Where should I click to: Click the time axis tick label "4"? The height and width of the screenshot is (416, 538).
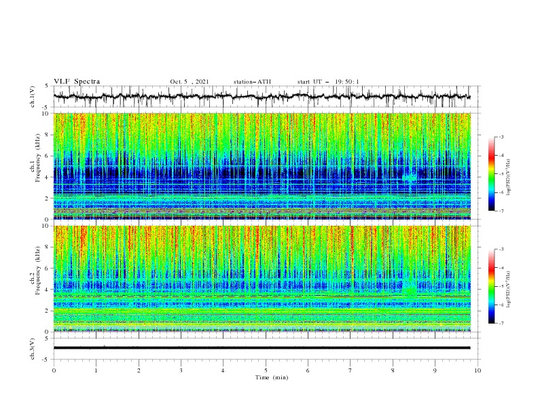[x=223, y=370]
